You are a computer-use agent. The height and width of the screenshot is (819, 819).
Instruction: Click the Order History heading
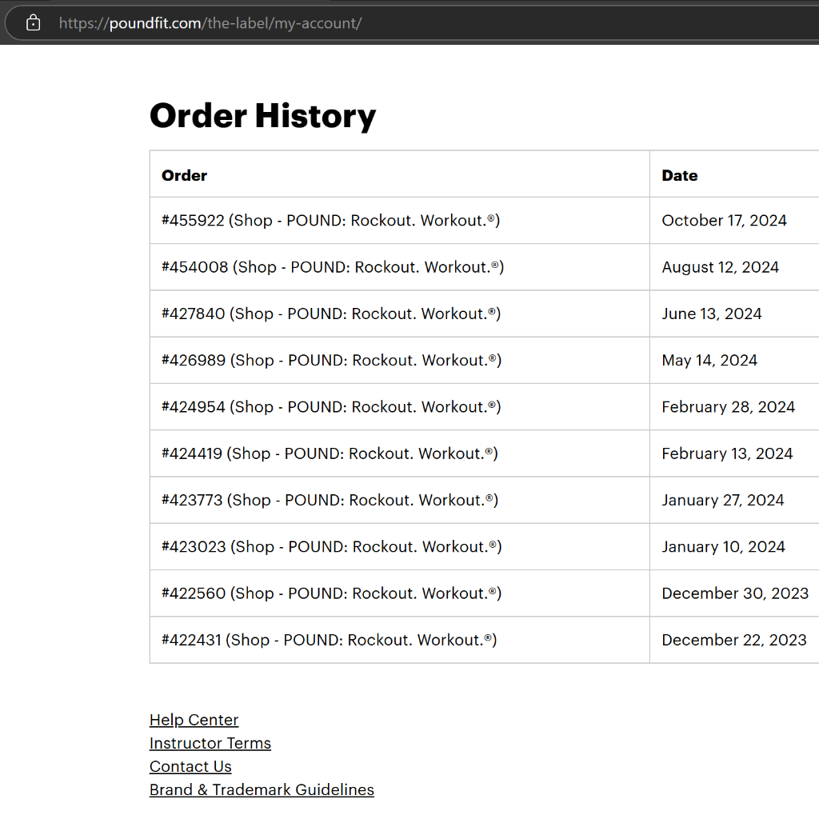(x=262, y=115)
